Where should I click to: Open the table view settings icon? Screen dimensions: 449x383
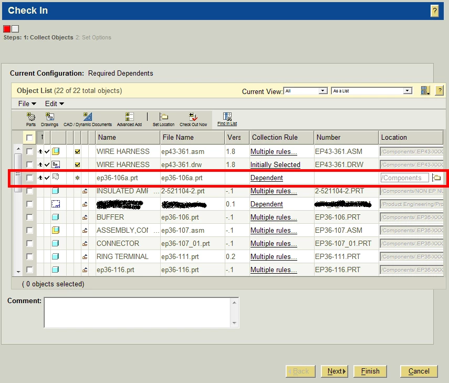(425, 90)
